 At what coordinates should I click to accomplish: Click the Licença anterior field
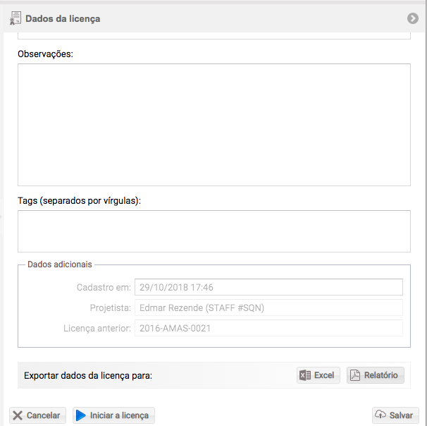[x=268, y=328]
